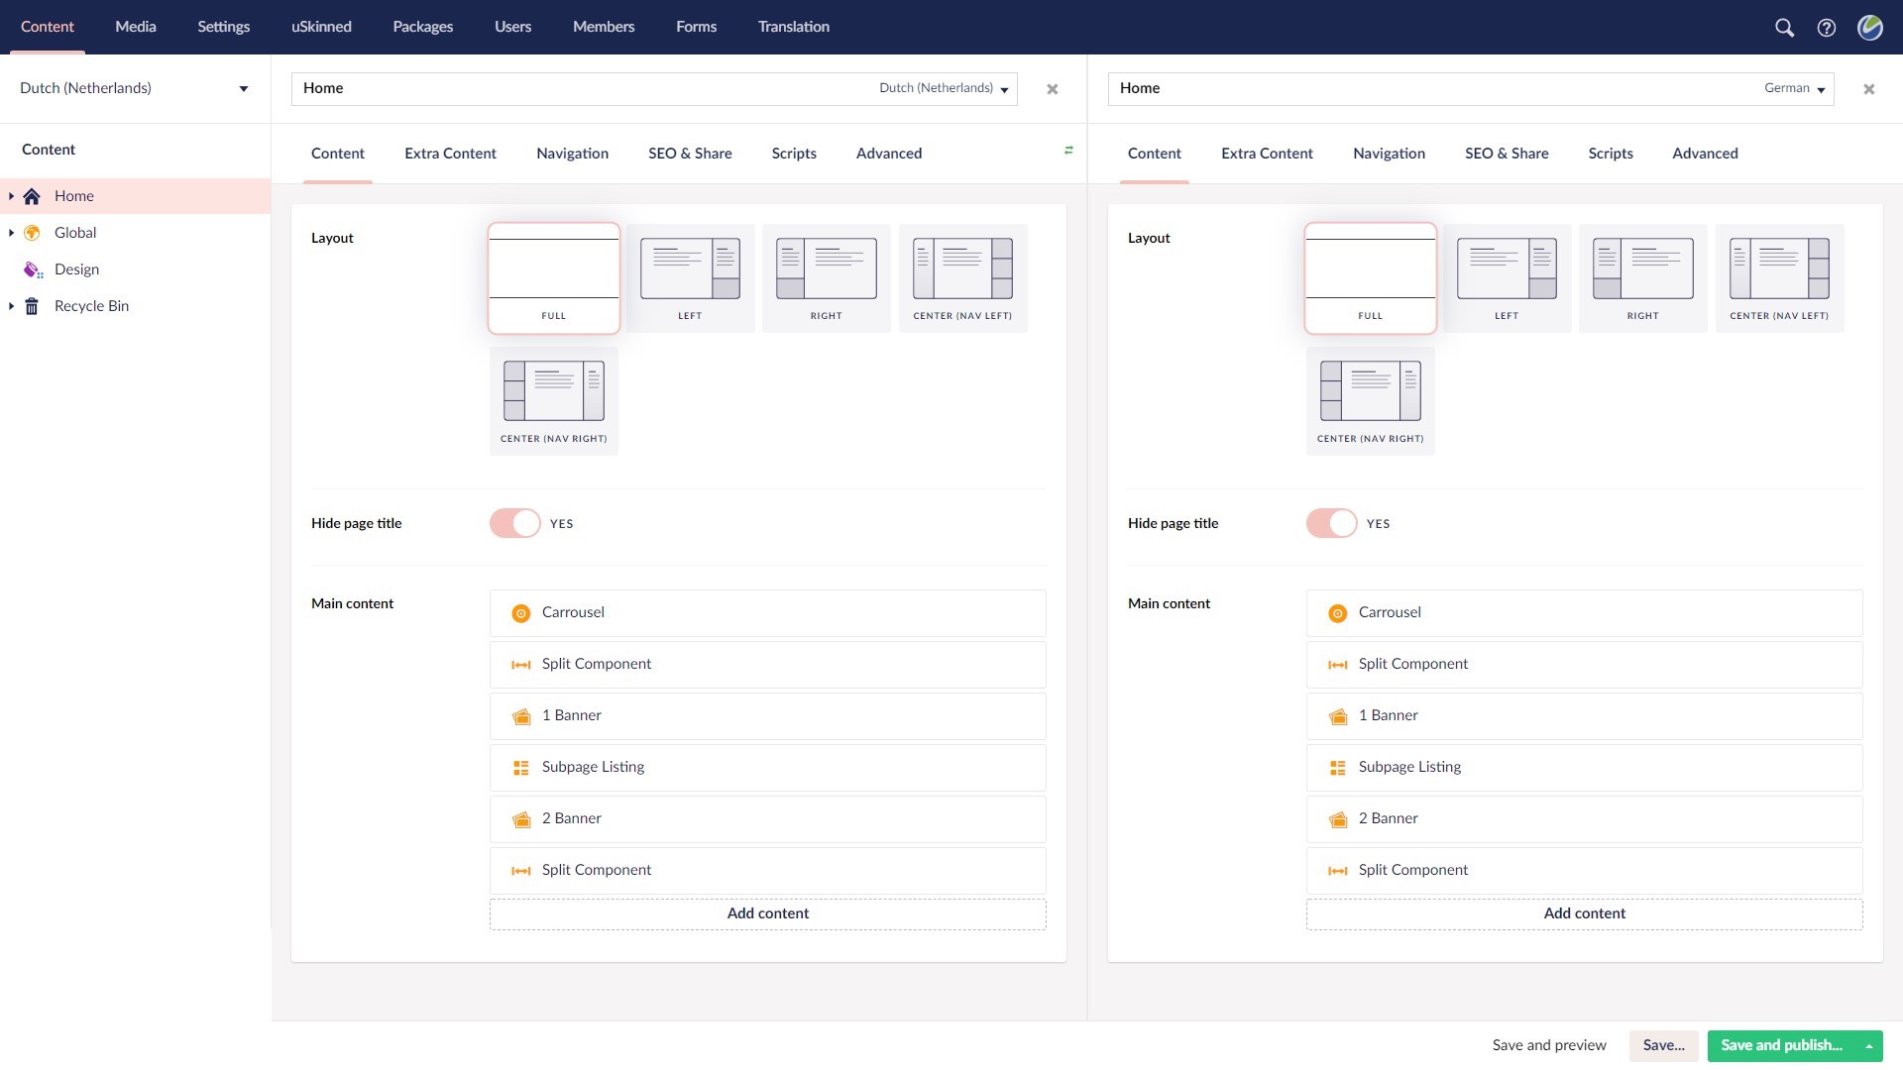The height and width of the screenshot is (1070, 1903).
Task: Open the Translation menu in top bar
Action: pyautogui.click(x=793, y=27)
